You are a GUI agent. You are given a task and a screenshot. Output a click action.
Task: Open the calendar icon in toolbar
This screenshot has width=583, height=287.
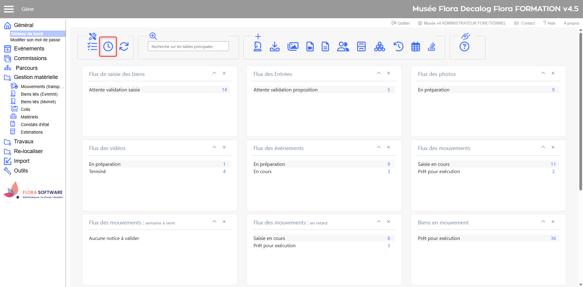[x=415, y=47]
